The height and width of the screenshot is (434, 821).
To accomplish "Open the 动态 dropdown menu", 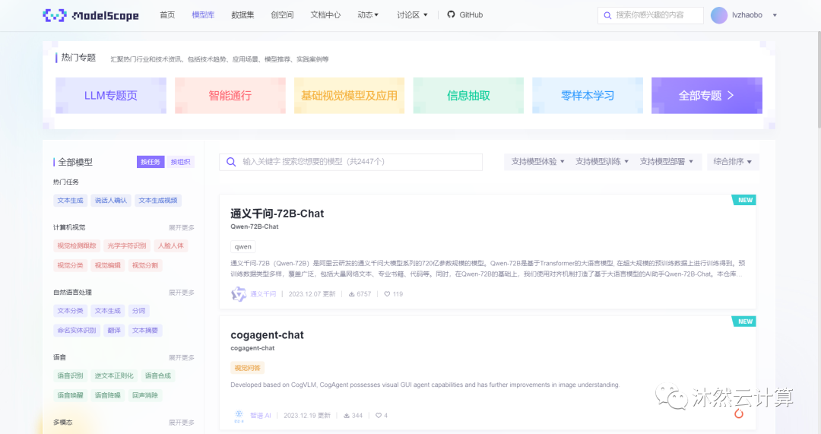I will pos(368,15).
